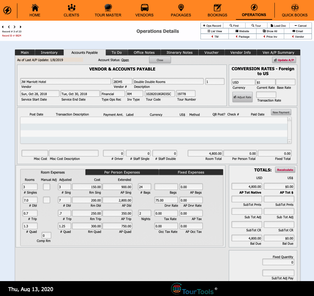Click the Recalculate totals button
The image size is (314, 296).
tap(285, 170)
